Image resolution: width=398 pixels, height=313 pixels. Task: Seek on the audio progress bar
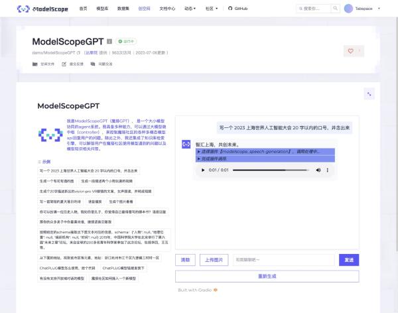click(x=271, y=170)
